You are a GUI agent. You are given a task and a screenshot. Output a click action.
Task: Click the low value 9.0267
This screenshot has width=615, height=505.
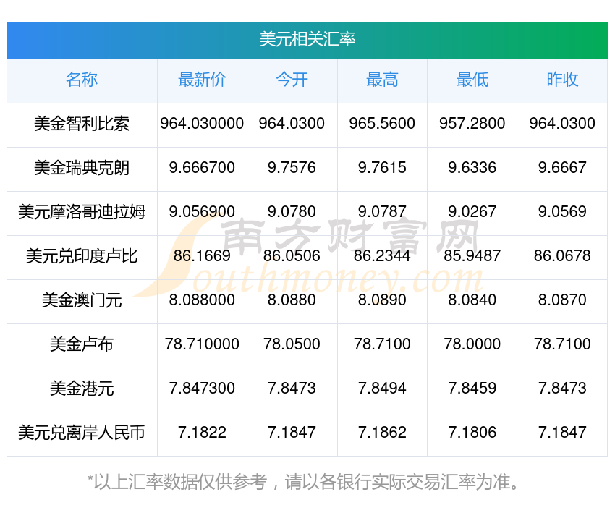472,212
